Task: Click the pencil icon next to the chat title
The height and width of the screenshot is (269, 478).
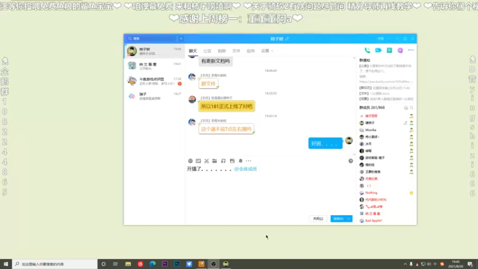Action: coord(287,39)
